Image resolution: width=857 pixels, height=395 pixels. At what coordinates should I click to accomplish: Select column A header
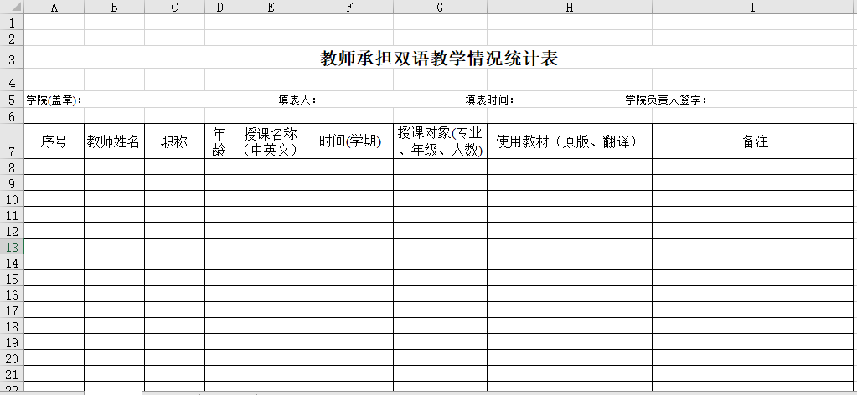click(x=54, y=8)
